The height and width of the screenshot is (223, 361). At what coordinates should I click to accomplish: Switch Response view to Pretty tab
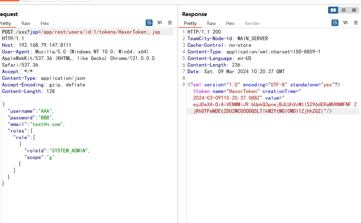(x=190, y=24)
